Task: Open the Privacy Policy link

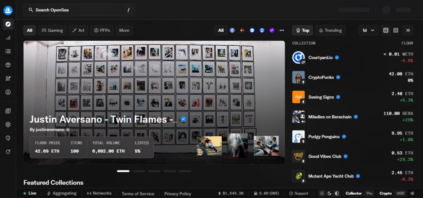Action: coord(178,194)
